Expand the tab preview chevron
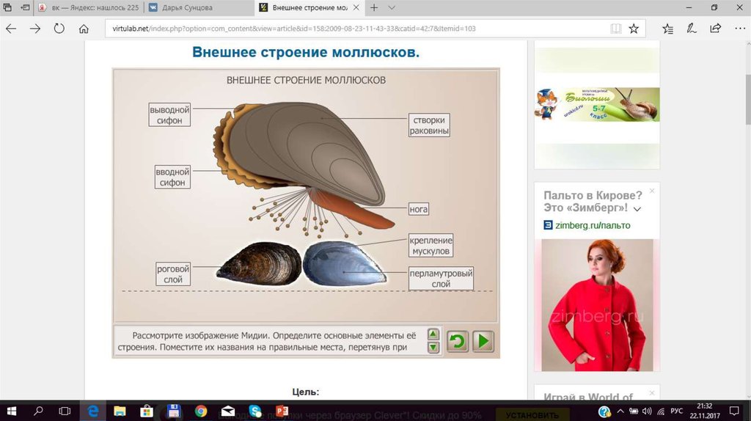 tap(392, 7)
